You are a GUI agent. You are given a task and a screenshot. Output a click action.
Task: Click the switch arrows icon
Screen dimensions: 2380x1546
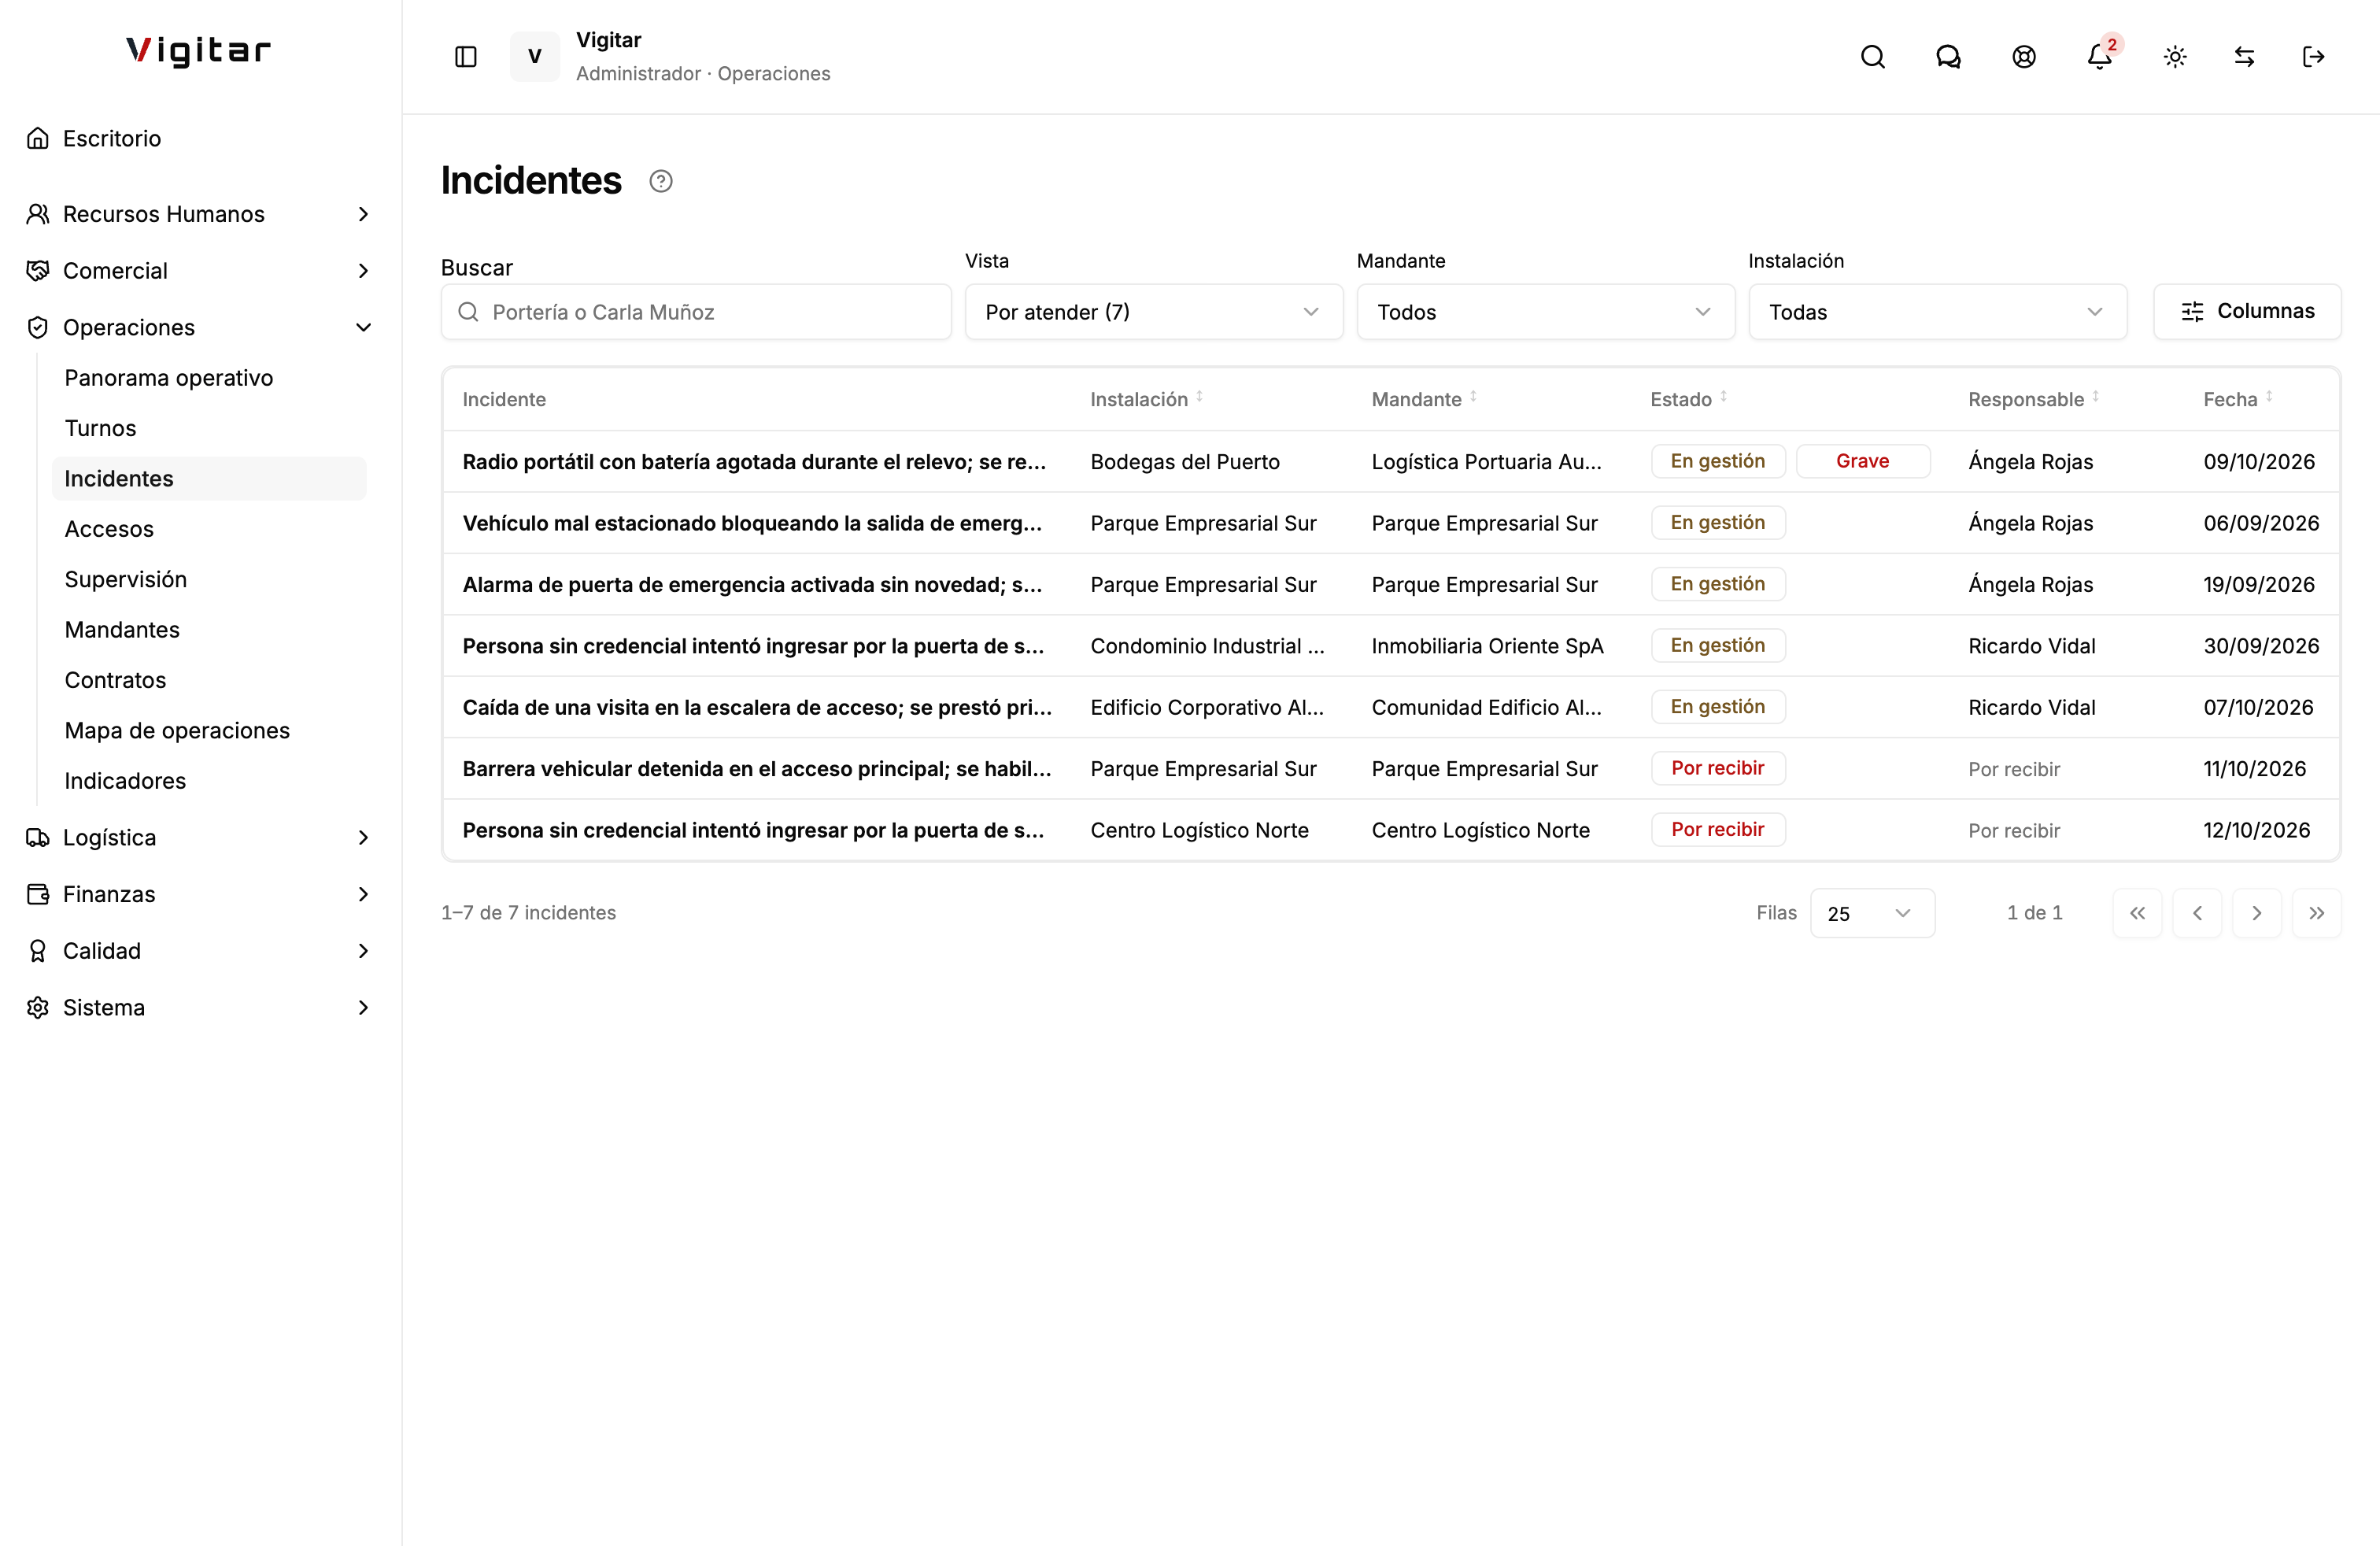pyautogui.click(x=2244, y=57)
